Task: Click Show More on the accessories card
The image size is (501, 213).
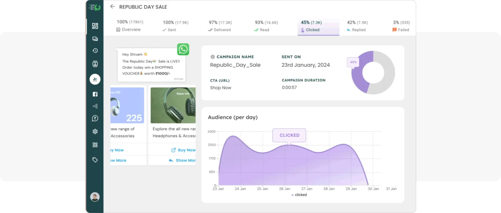Action: [x=118, y=160]
